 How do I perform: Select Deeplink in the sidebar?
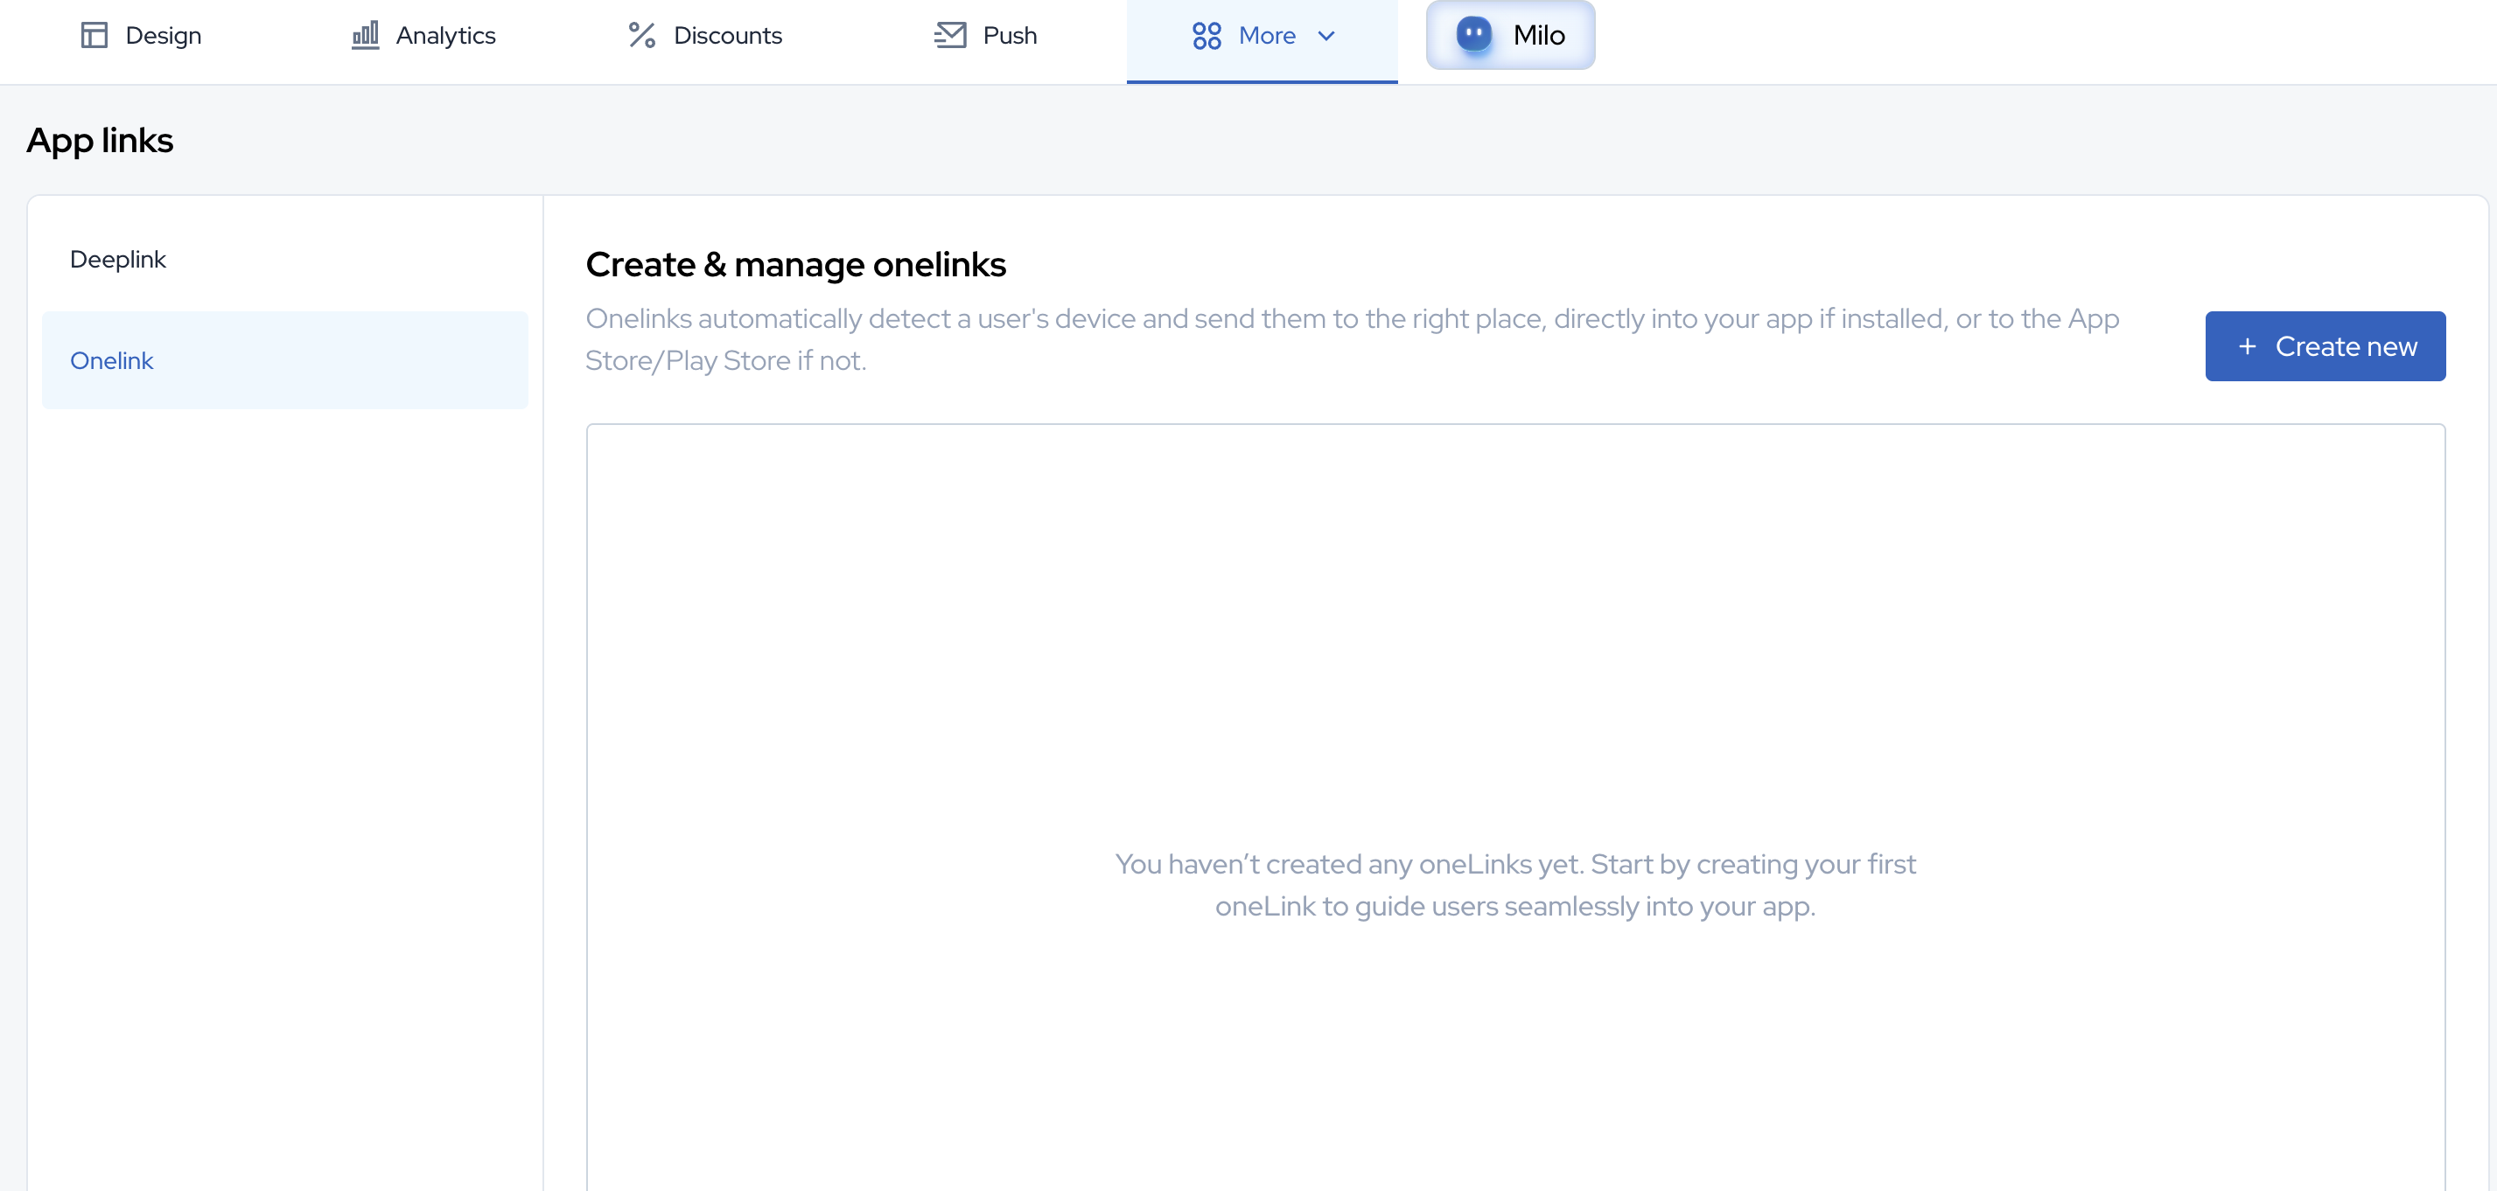click(x=118, y=260)
